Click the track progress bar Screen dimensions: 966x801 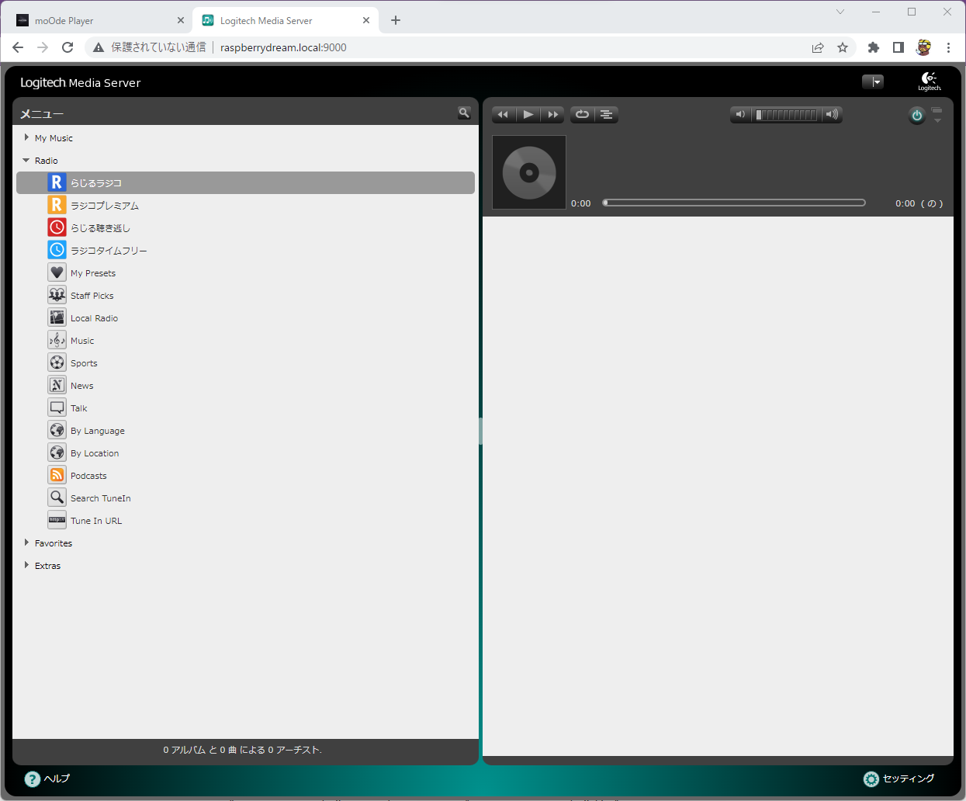pyautogui.click(x=734, y=203)
